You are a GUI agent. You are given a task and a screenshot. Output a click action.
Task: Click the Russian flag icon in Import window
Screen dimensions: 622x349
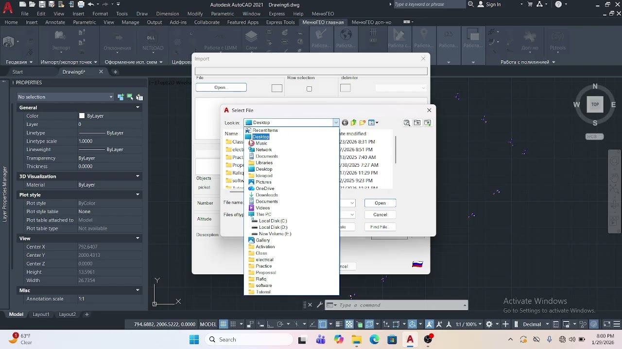(x=417, y=264)
